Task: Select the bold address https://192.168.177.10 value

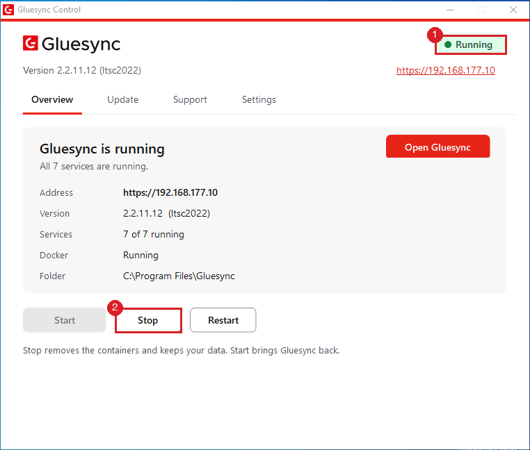Action: tap(170, 192)
